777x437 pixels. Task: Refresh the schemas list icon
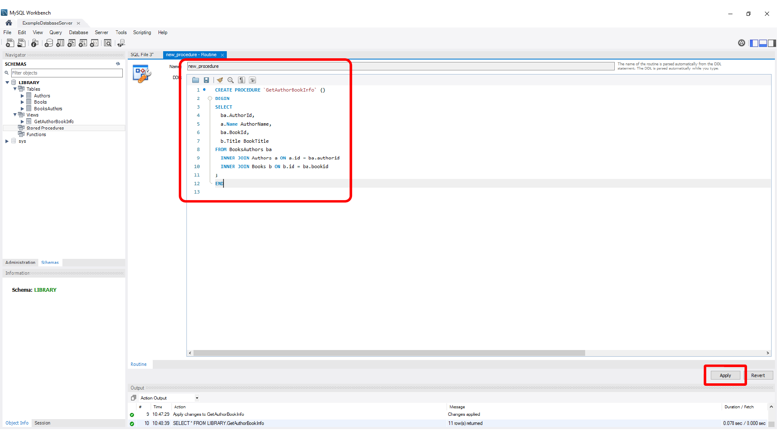point(118,64)
